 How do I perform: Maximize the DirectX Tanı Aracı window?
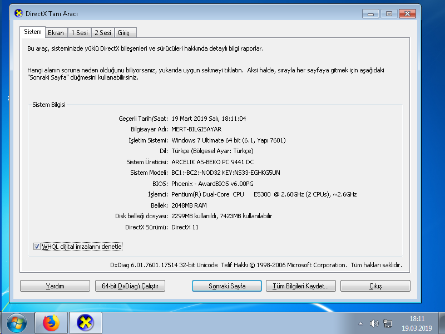tap(389, 13)
